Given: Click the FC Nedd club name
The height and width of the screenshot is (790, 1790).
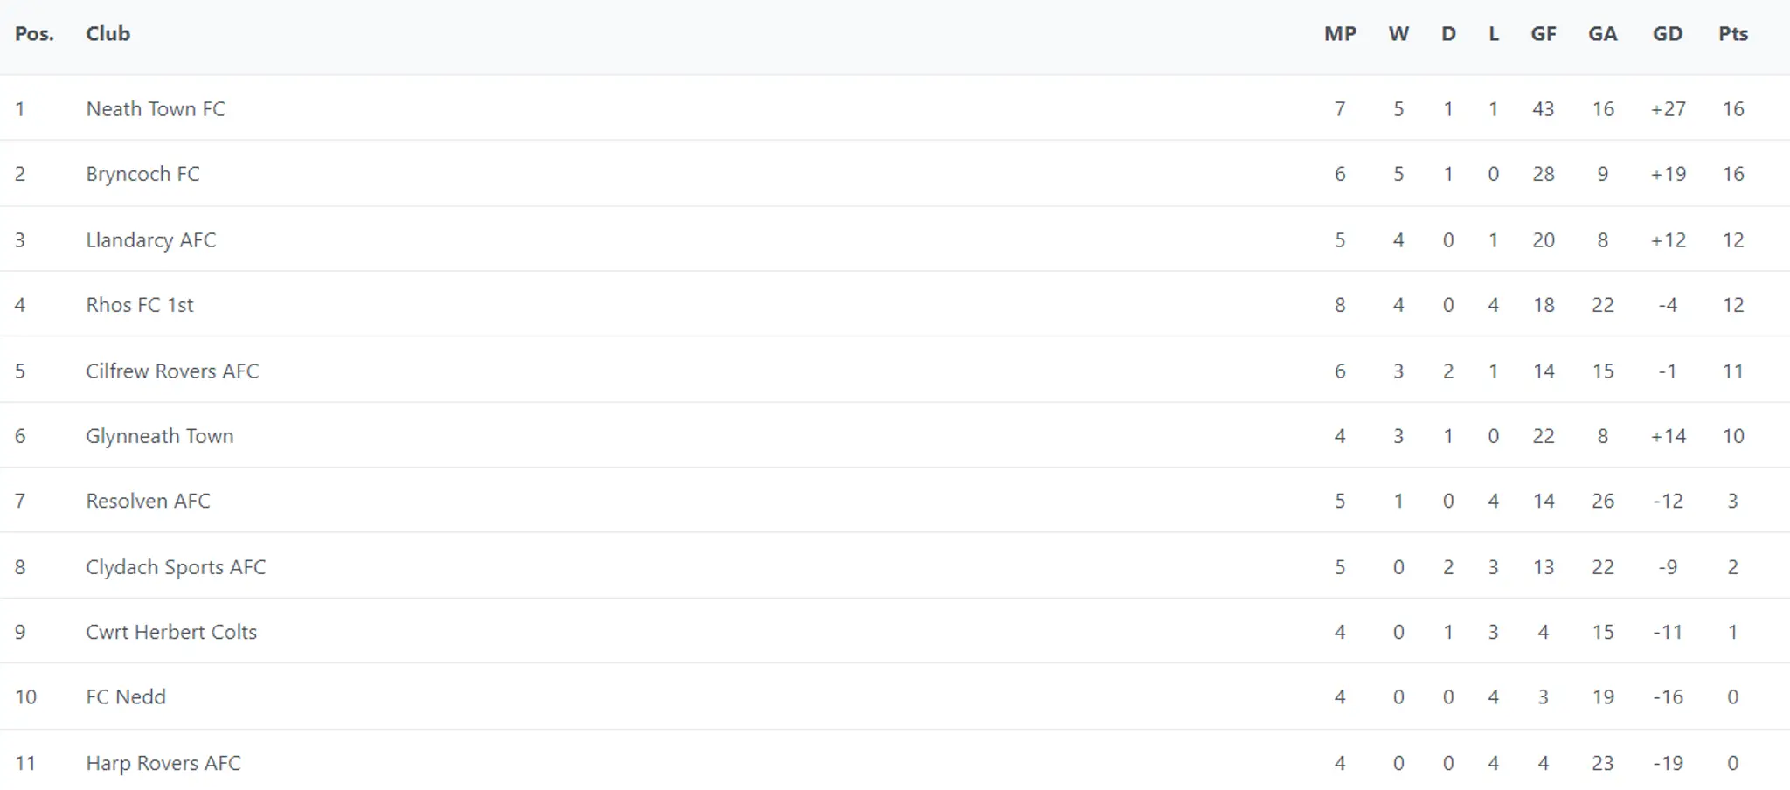Looking at the screenshot, I should [x=126, y=696].
